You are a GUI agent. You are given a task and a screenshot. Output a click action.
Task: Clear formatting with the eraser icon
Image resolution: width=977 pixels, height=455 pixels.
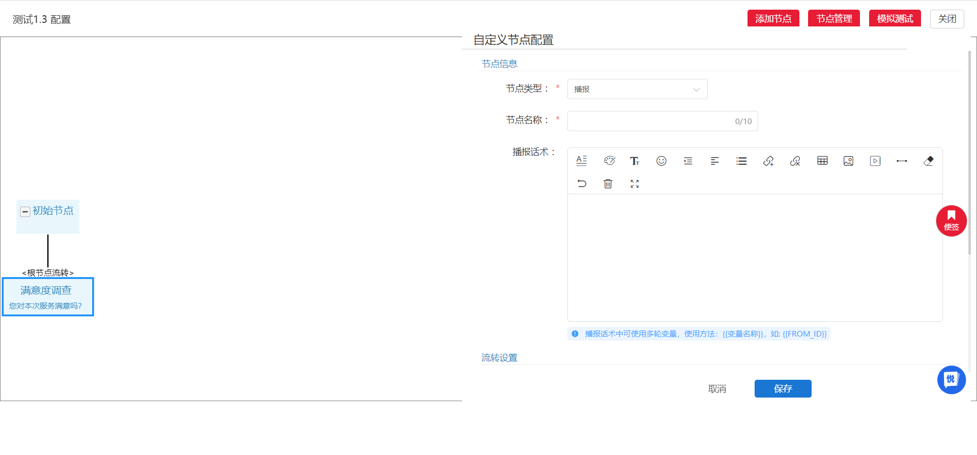tap(929, 161)
